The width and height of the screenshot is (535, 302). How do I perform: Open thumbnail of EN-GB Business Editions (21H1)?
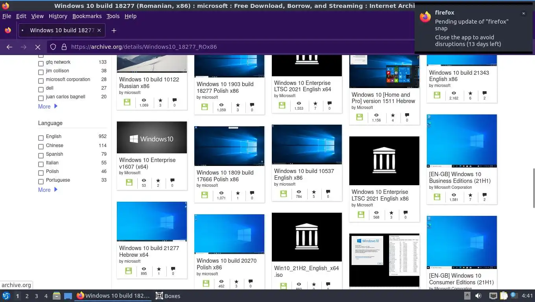coord(462,141)
